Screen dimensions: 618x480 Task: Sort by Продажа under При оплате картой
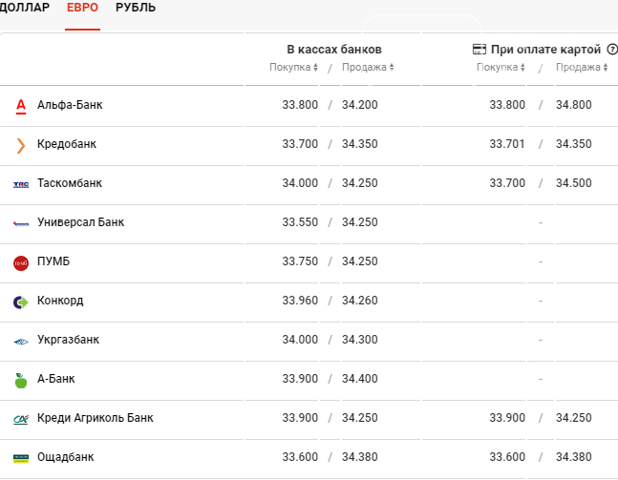(x=581, y=68)
